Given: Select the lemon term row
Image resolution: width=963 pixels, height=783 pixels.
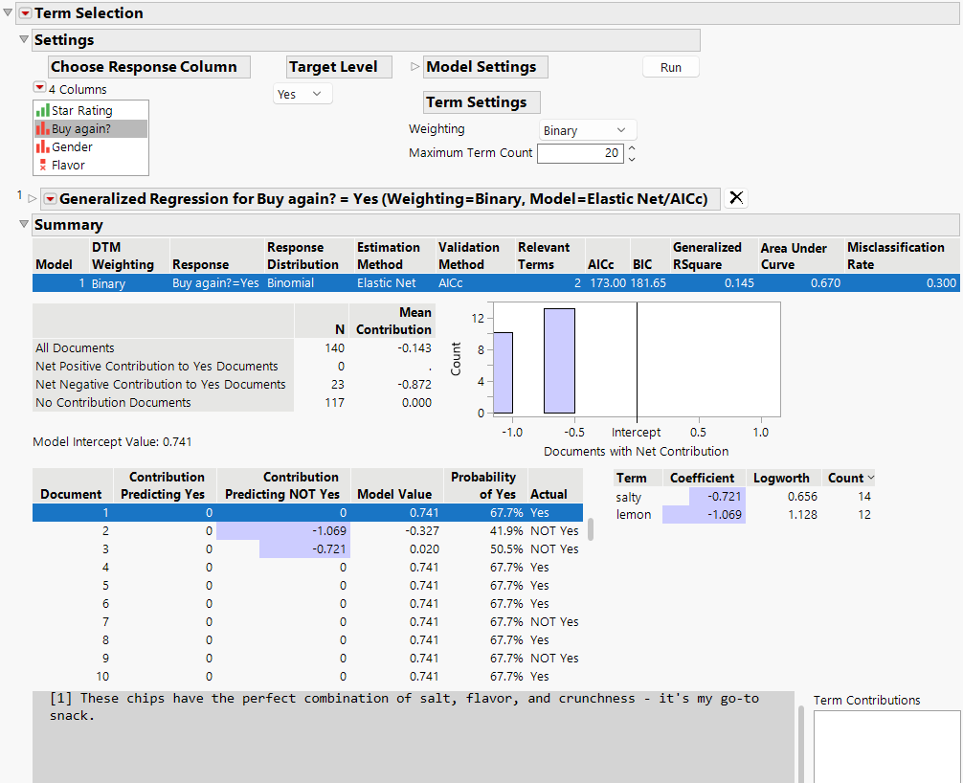Looking at the screenshot, I should [x=634, y=515].
